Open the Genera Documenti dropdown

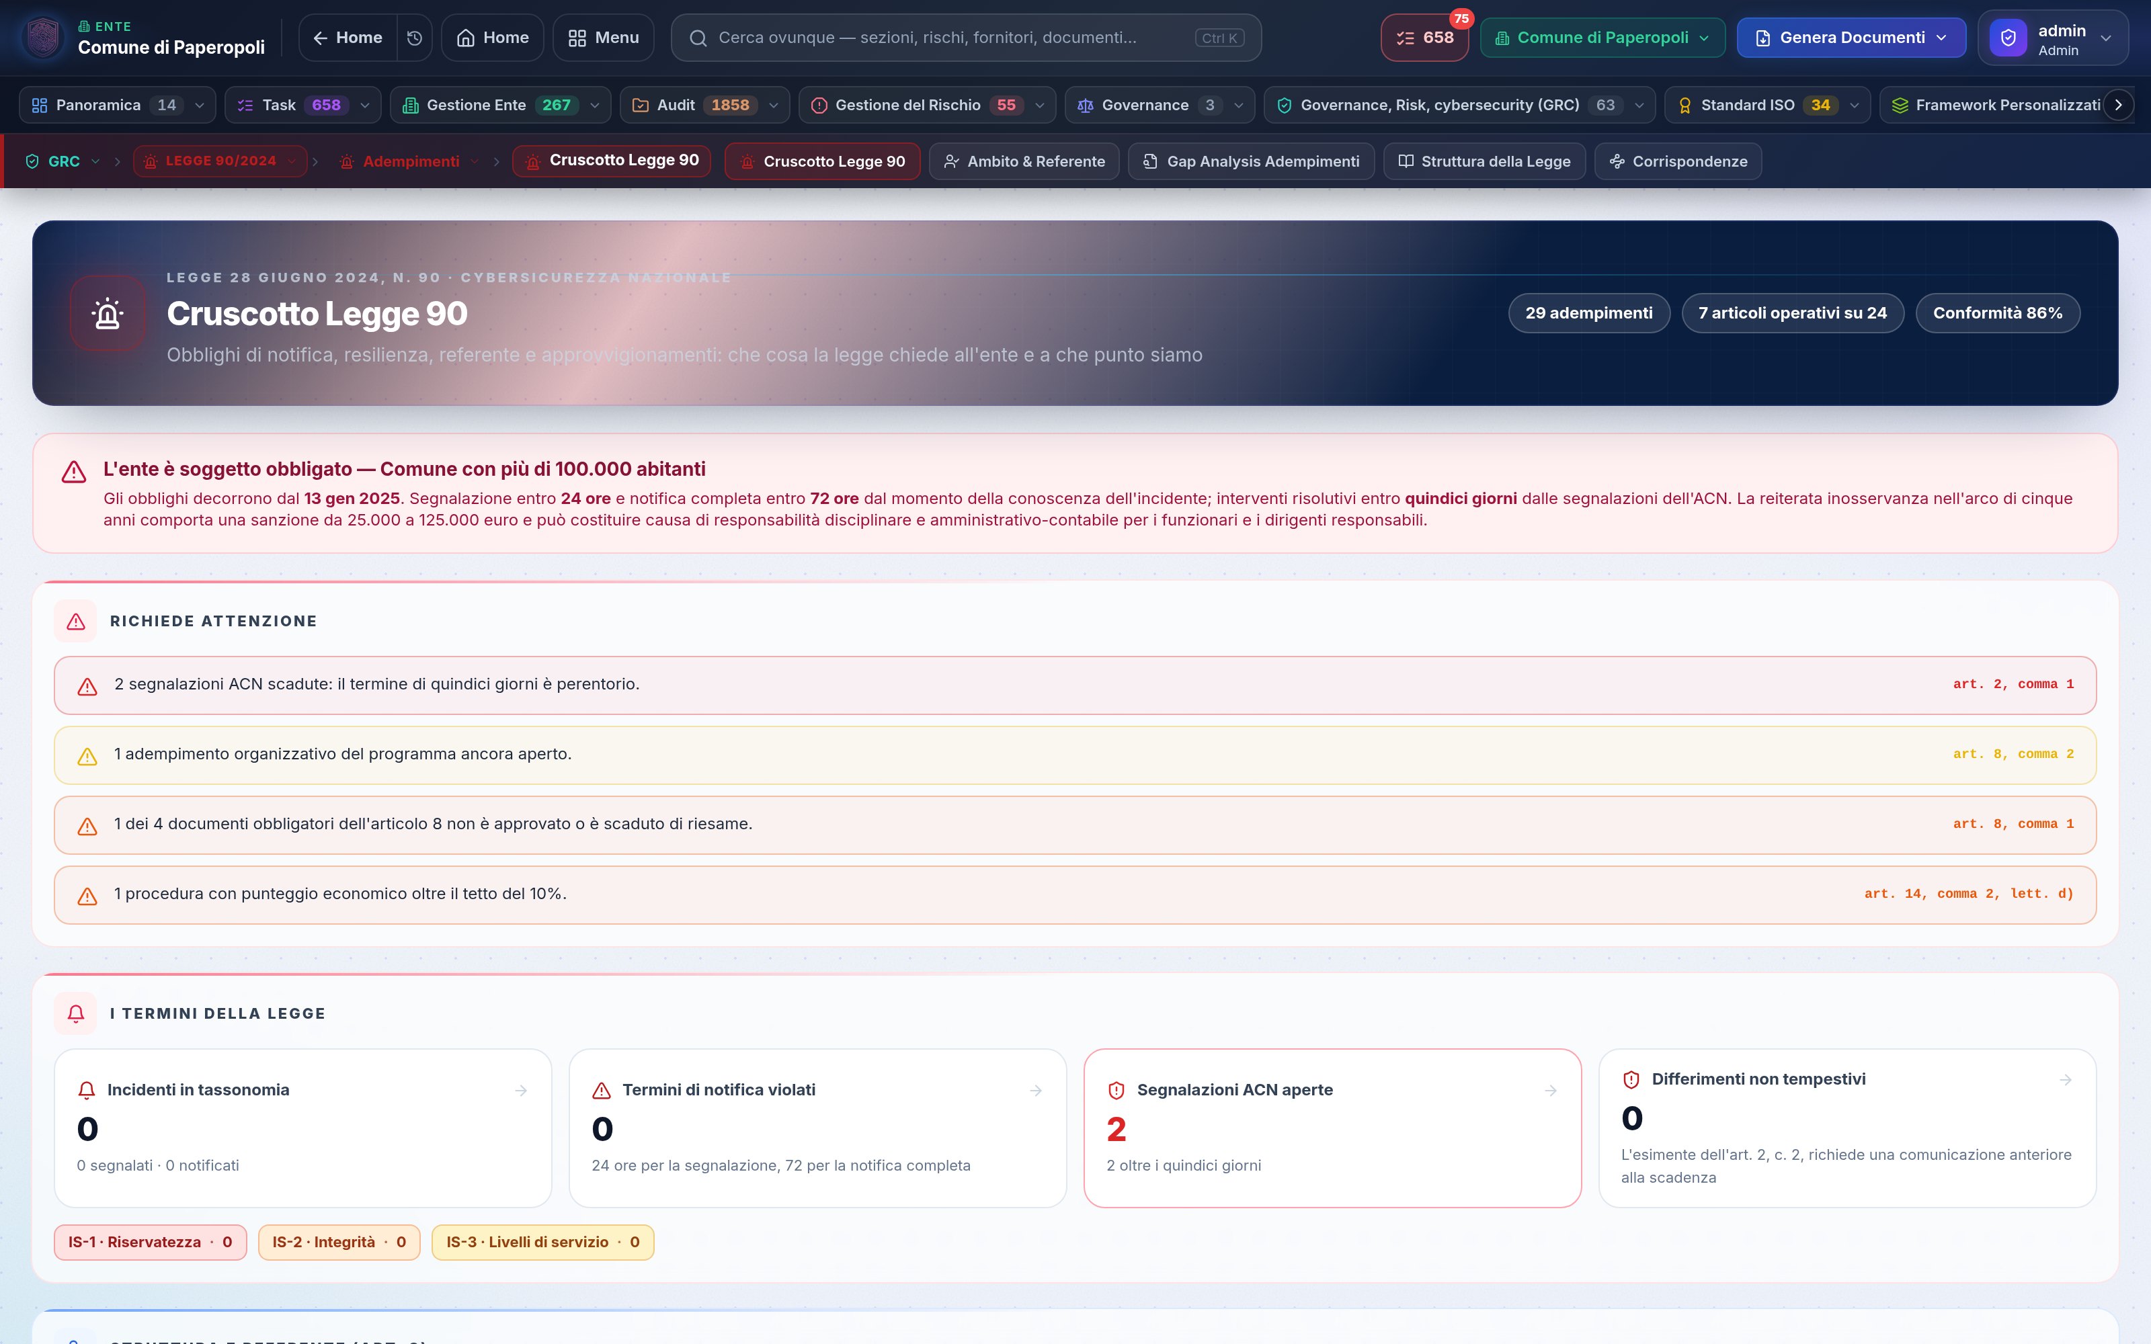click(1851, 38)
